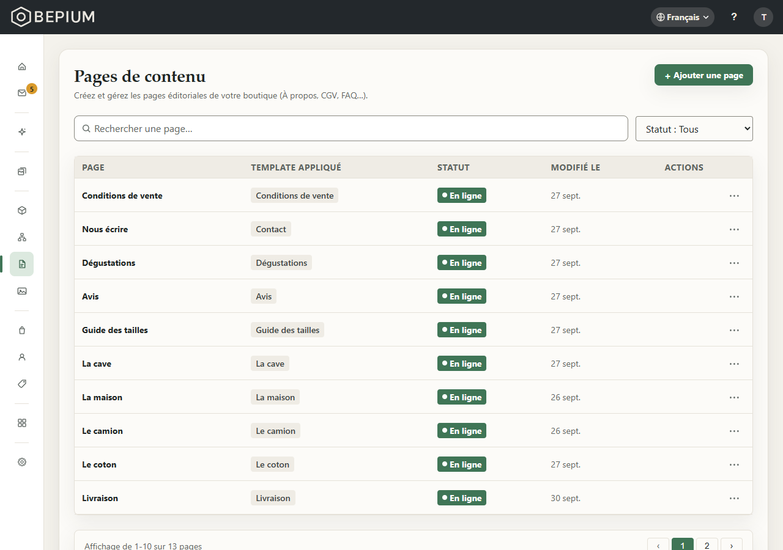Open the mail inbox with 5 badge
The width and height of the screenshot is (783, 550).
[22, 93]
